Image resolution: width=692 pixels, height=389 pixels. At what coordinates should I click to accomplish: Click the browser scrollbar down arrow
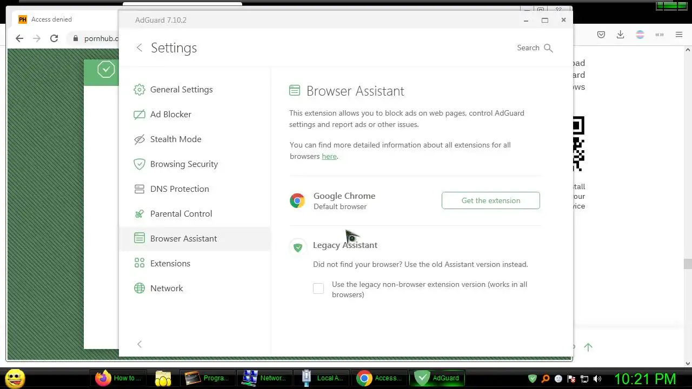688,363
